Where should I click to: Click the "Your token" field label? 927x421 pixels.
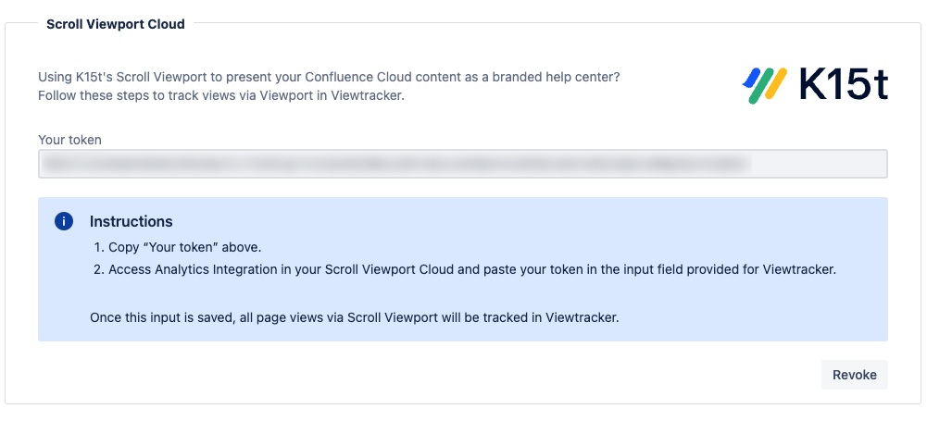(69, 140)
